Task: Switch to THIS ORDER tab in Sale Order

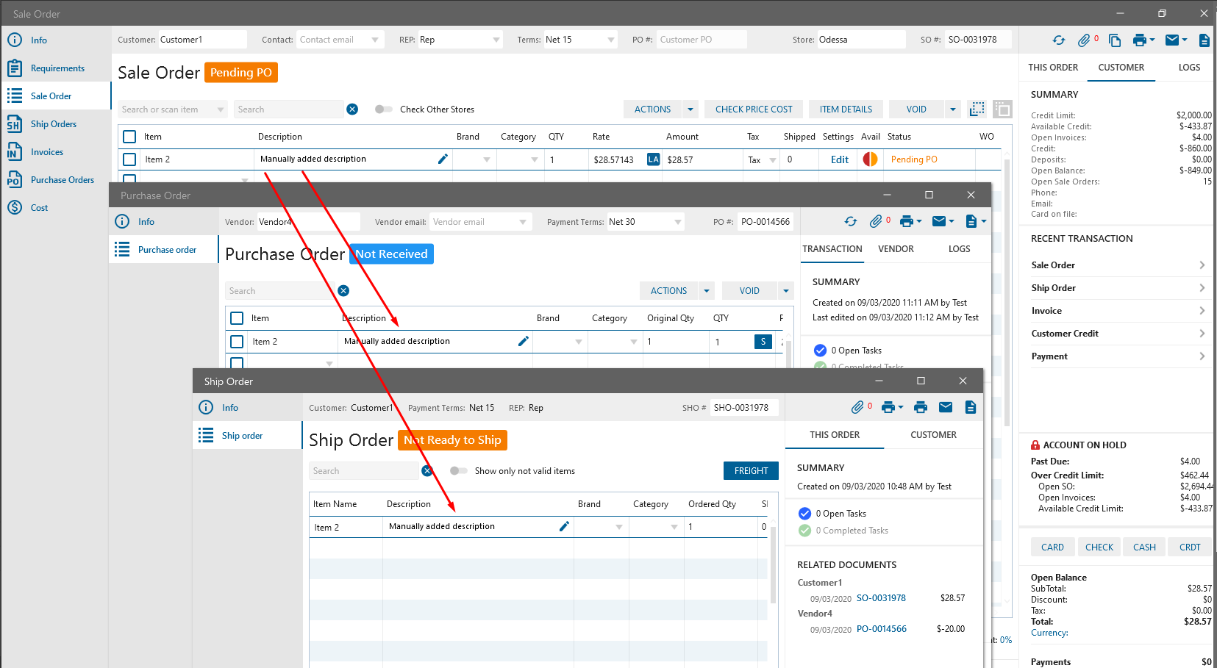Action: click(1053, 68)
